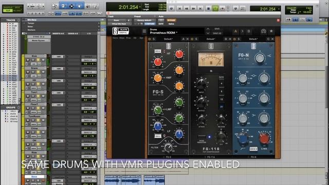The image size is (329, 185).
Task: Open Snare track insert vmr slot
Action: (x=59, y=69)
